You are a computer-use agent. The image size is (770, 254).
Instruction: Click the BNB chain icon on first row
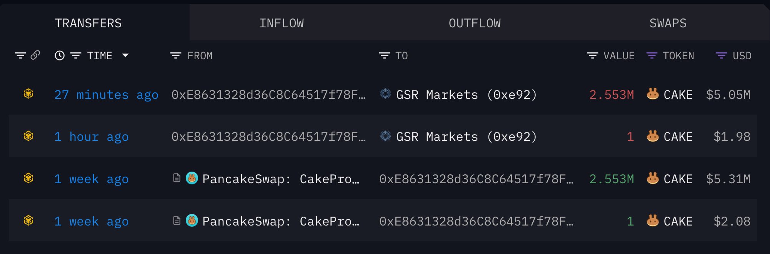(x=28, y=94)
